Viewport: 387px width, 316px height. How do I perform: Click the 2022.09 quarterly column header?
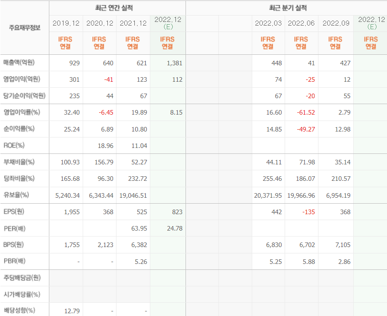[x=336, y=23]
